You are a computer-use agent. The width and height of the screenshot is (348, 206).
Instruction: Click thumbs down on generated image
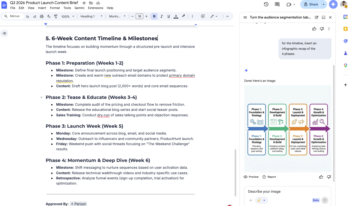click(329, 177)
